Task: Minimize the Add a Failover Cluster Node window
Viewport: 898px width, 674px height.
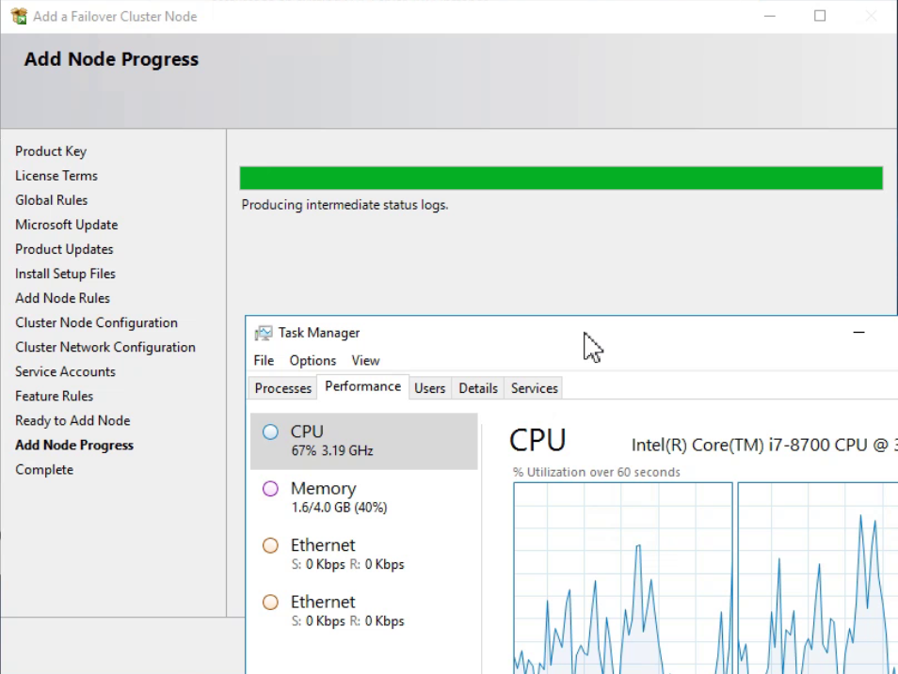Action: [770, 16]
